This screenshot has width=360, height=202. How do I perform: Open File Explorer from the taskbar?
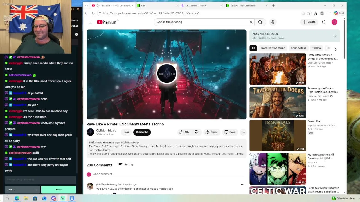click(x=26, y=198)
